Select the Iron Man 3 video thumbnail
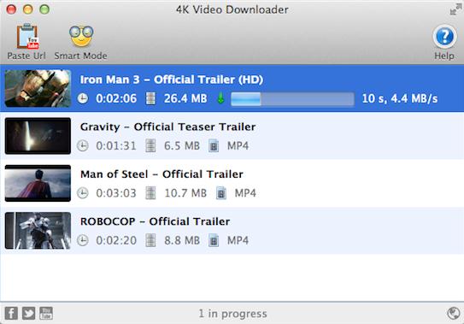Screen dimensions: 464x324 coord(38,88)
